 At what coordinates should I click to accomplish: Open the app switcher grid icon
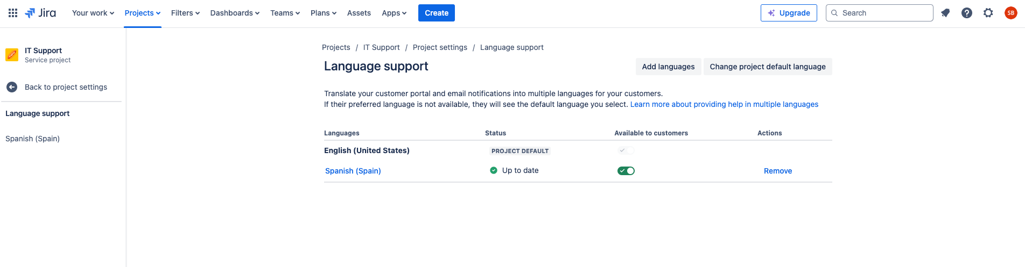point(13,13)
